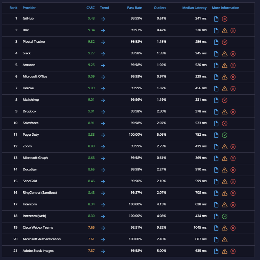260x260 pixels.
Task: Click the Outliers column header
Action: coord(160,8)
